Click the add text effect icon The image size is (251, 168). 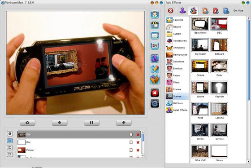click(226, 11)
